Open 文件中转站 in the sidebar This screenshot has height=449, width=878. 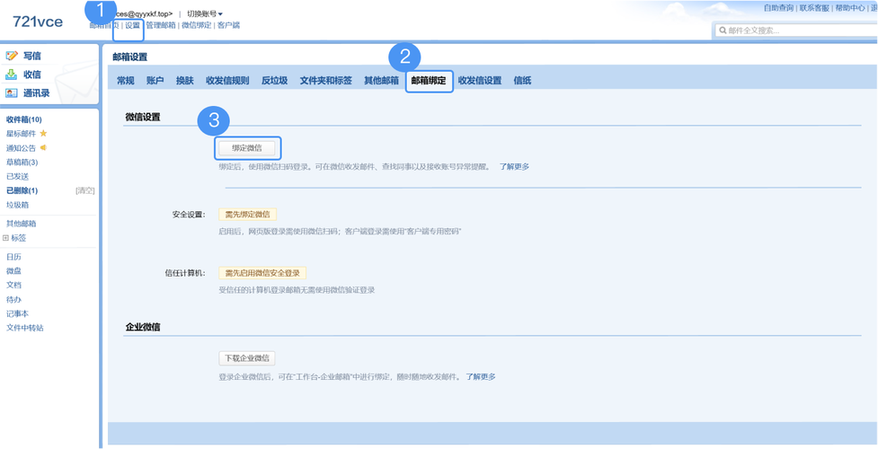point(25,328)
